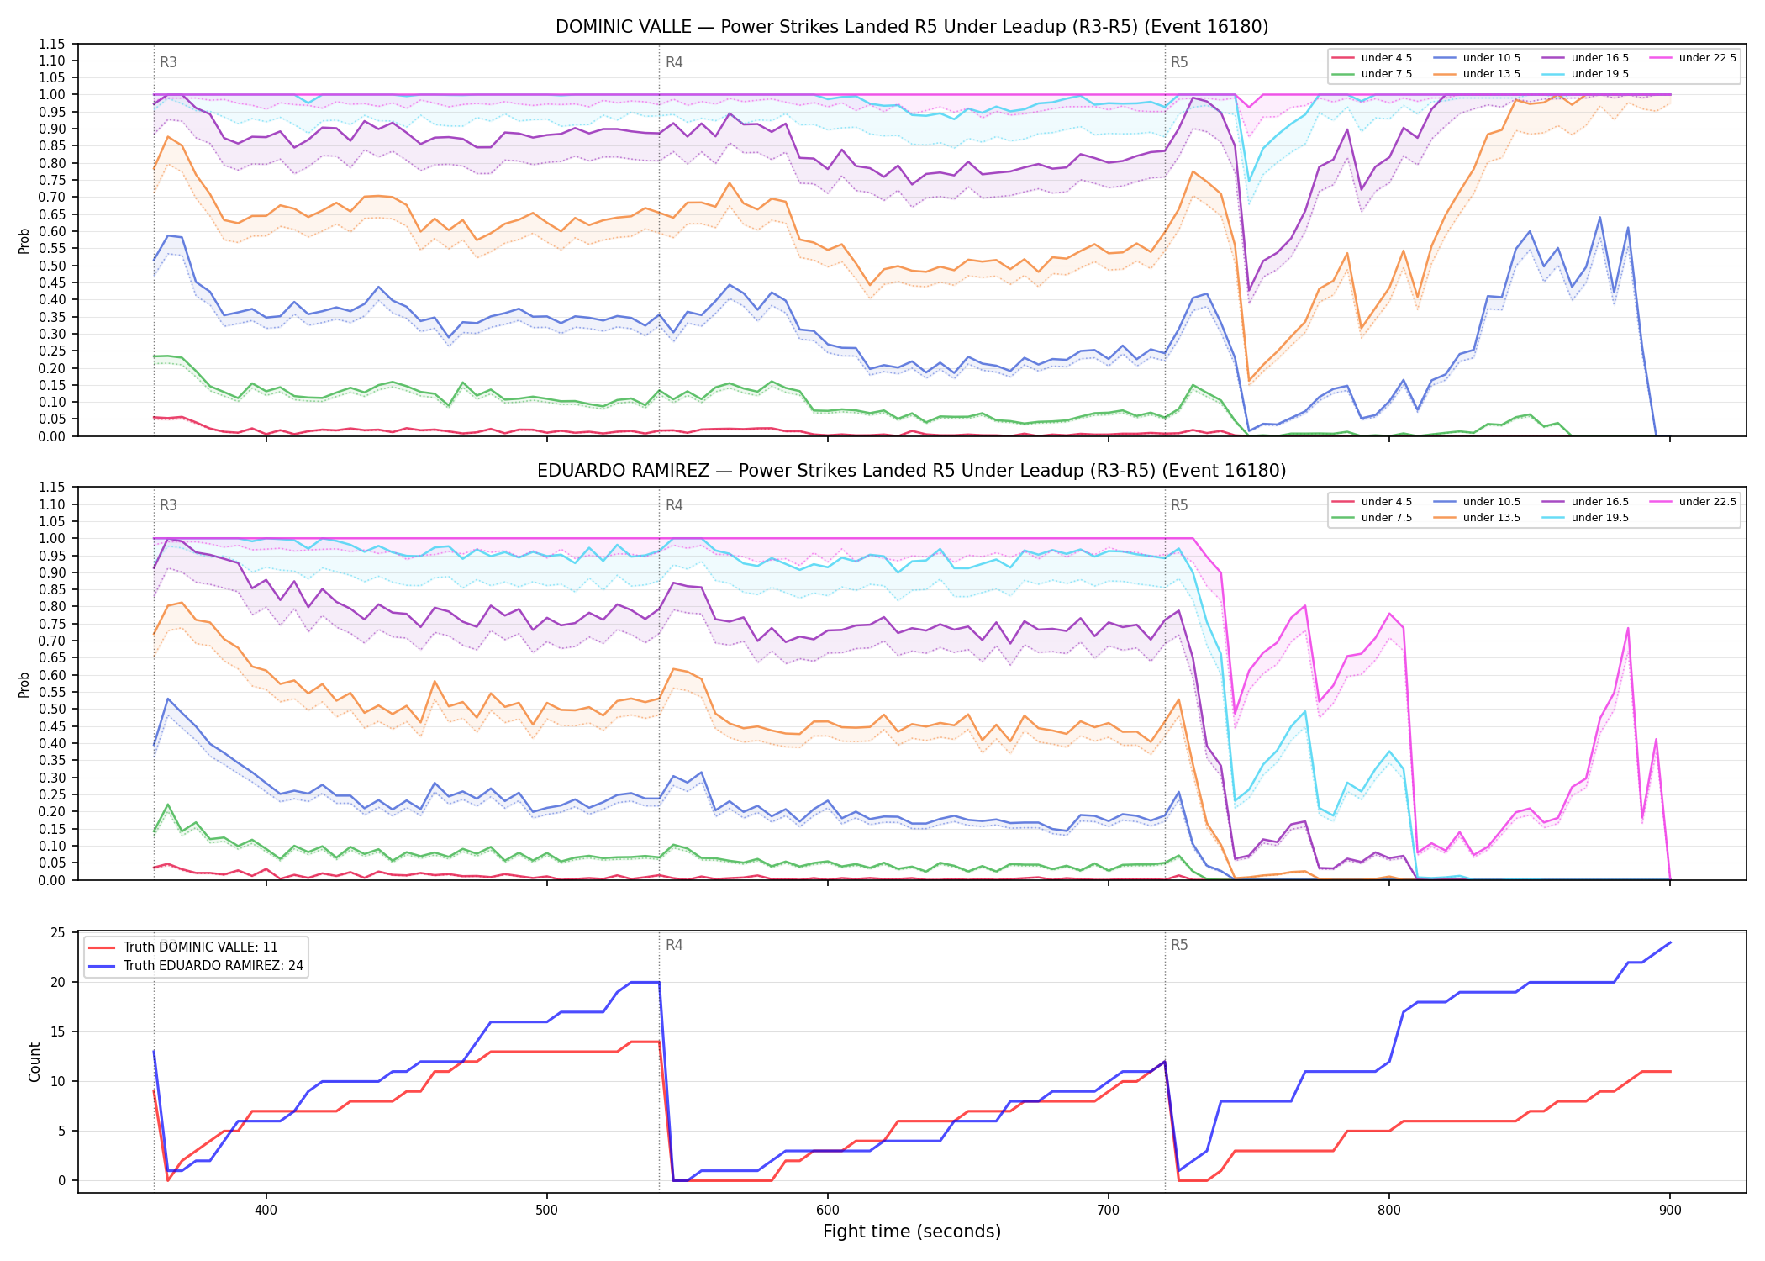Viewport: 1765px width, 1261px height.
Task: Click the 25 tick on the Count axis
Action: pos(58,932)
